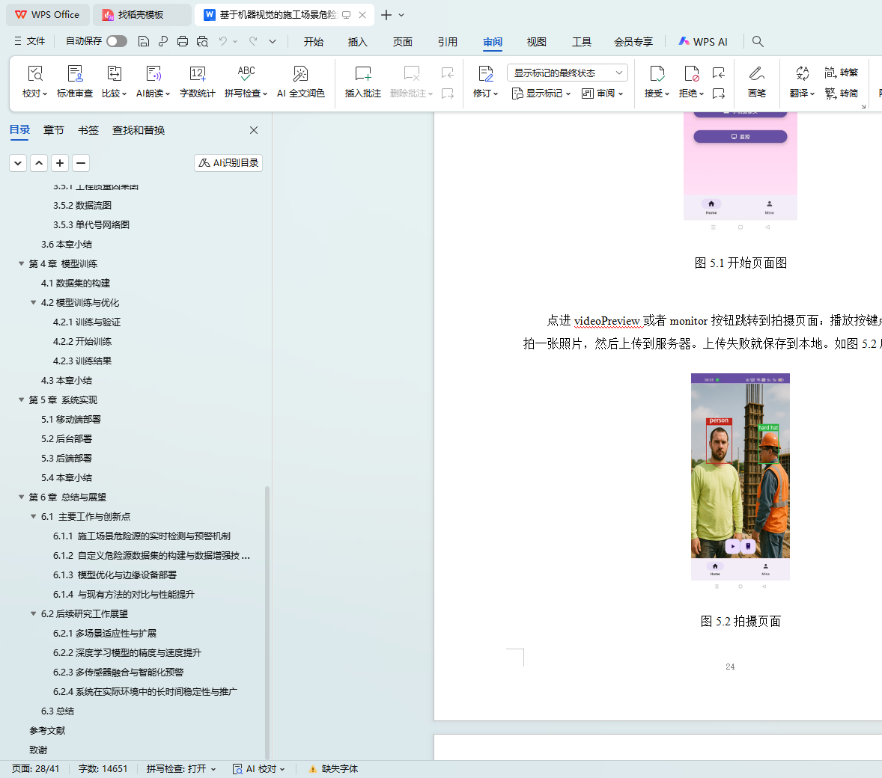Screen dimensions: 882x778
Task: Click the search magnifier icon in ribbon
Action: coord(758,41)
